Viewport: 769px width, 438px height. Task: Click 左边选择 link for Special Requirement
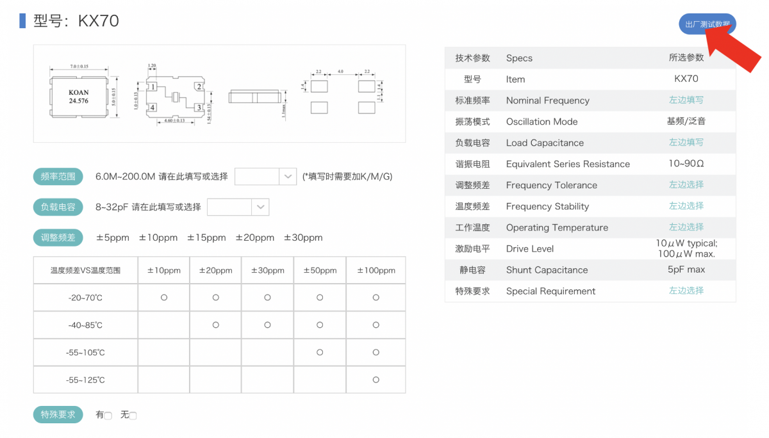pos(686,290)
